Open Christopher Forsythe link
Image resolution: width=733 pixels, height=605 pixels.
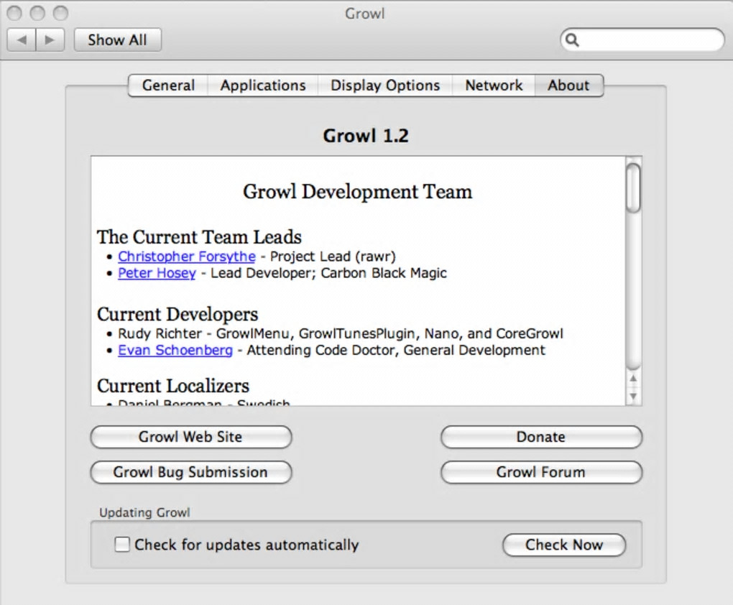tap(187, 257)
